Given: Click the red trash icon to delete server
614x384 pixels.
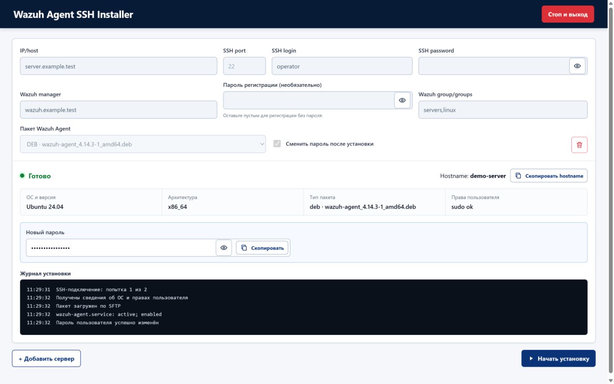Looking at the screenshot, I should coord(579,145).
